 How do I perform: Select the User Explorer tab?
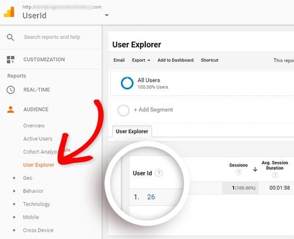click(x=132, y=131)
